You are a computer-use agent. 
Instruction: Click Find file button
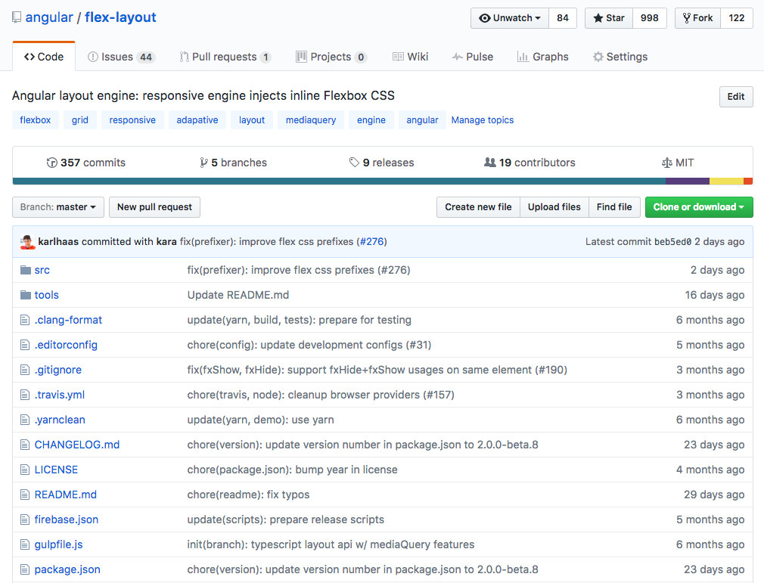pos(614,207)
